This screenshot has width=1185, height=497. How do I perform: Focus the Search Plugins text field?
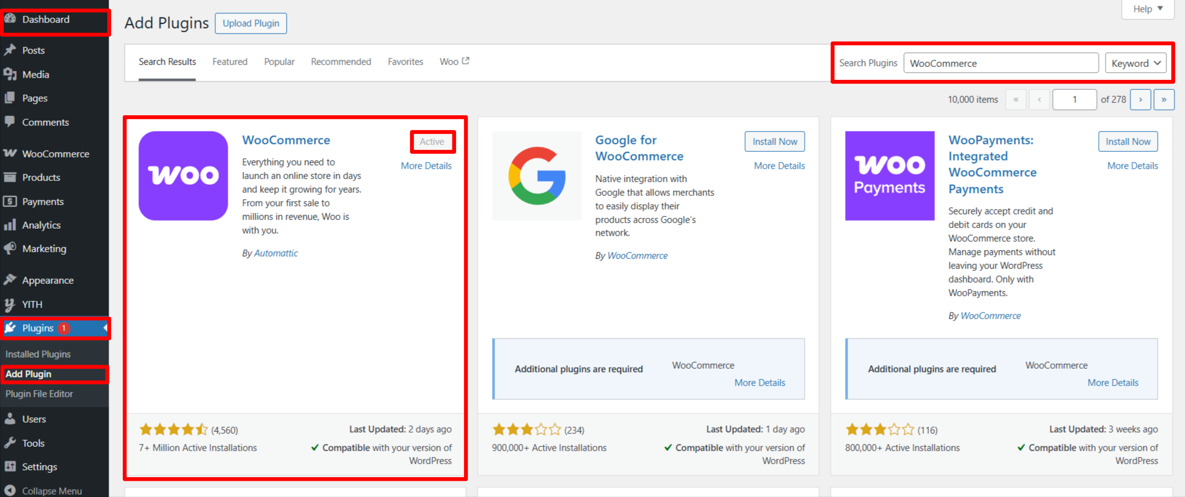pos(1001,63)
